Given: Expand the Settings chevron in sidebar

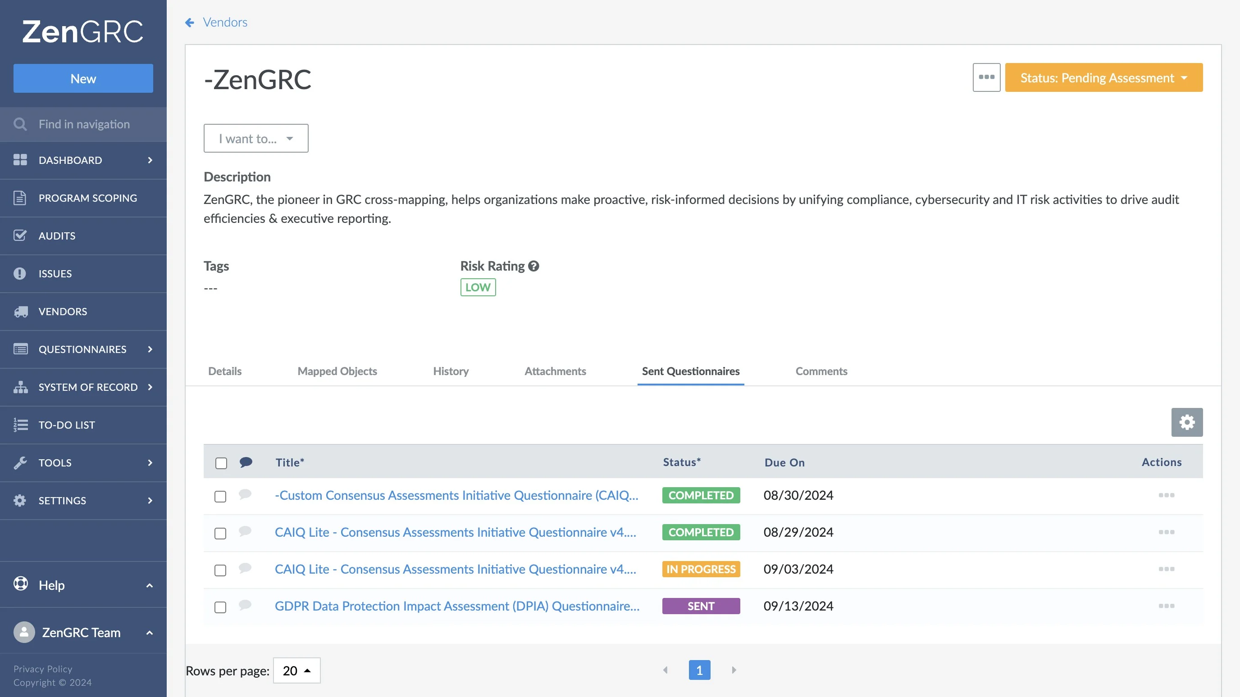Looking at the screenshot, I should click(x=150, y=500).
